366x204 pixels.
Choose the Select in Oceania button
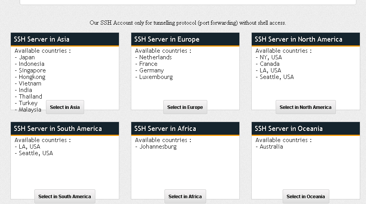tap(306, 197)
